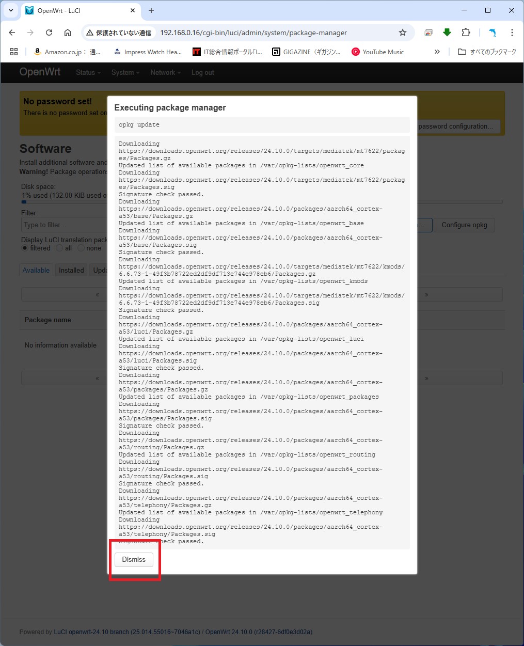Show the not-secure connection info
This screenshot has width=524, height=646.
tap(119, 33)
